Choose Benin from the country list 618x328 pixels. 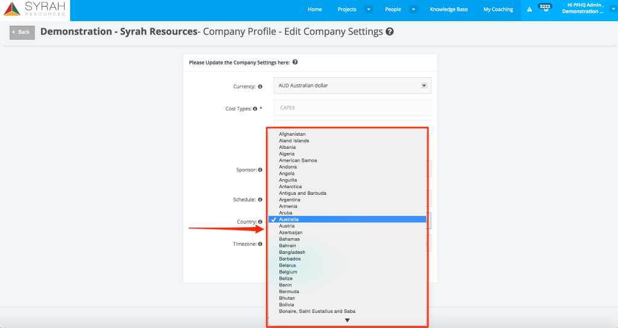tap(347, 285)
